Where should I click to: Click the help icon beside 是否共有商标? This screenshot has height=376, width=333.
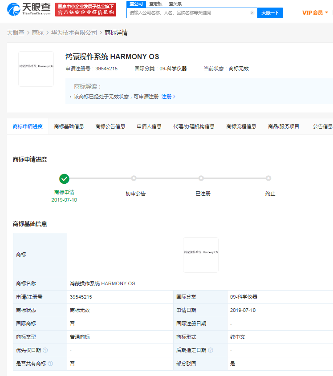click(50, 364)
